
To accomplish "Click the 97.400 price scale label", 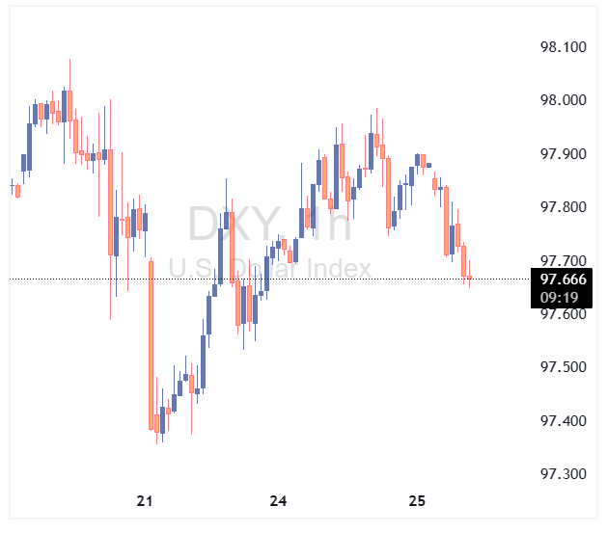I will tap(560, 421).
